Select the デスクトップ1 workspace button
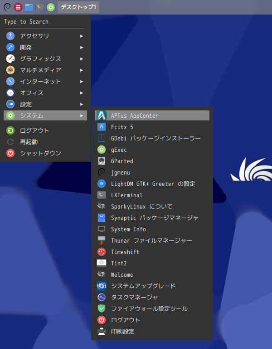The width and height of the screenshot is (272, 349). tap(78, 7)
